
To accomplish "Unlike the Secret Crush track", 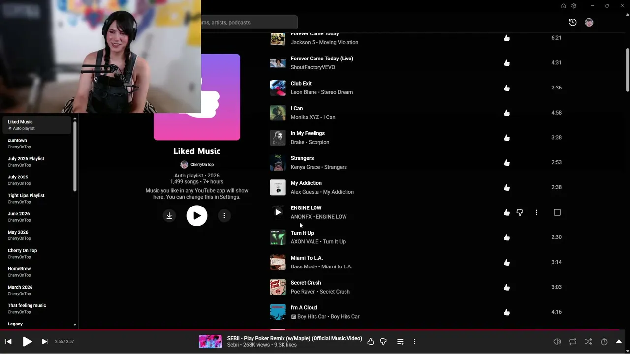I will tap(506, 287).
